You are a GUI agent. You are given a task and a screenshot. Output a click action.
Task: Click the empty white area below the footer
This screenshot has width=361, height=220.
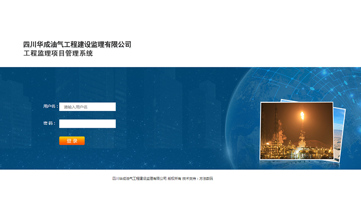click(x=181, y=201)
